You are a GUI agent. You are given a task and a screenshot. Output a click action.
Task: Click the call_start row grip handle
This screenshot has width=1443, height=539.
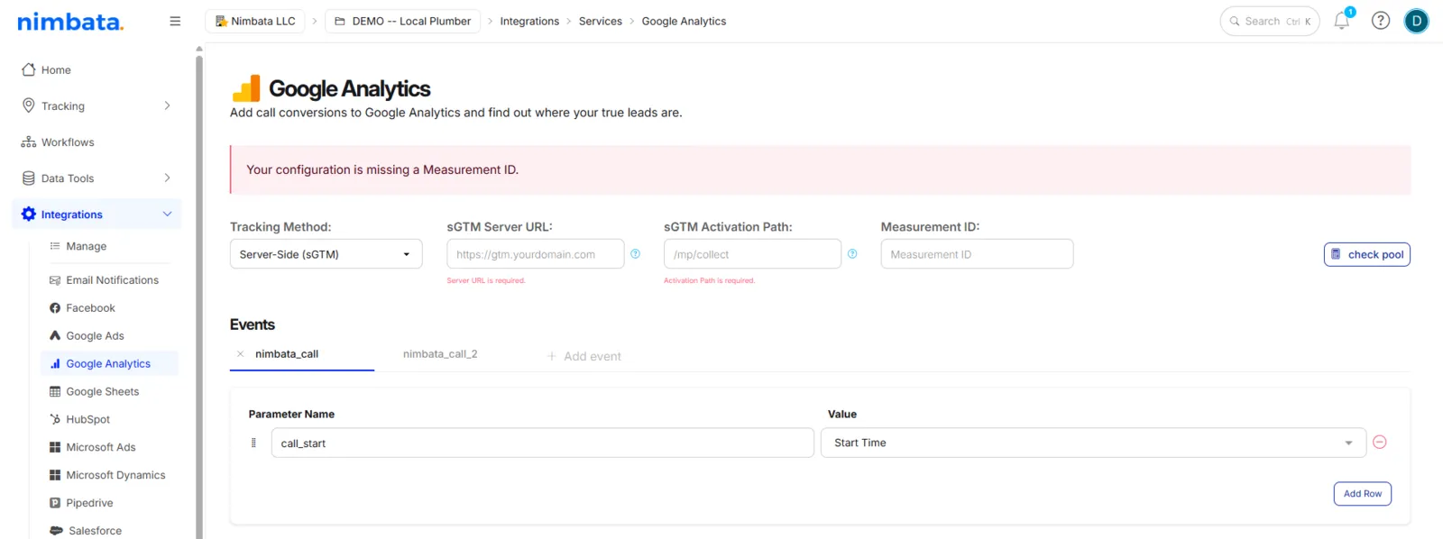pyautogui.click(x=253, y=443)
